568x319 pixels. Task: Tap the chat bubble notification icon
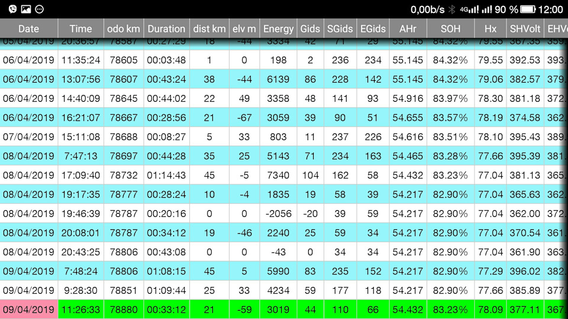pos(40,9)
